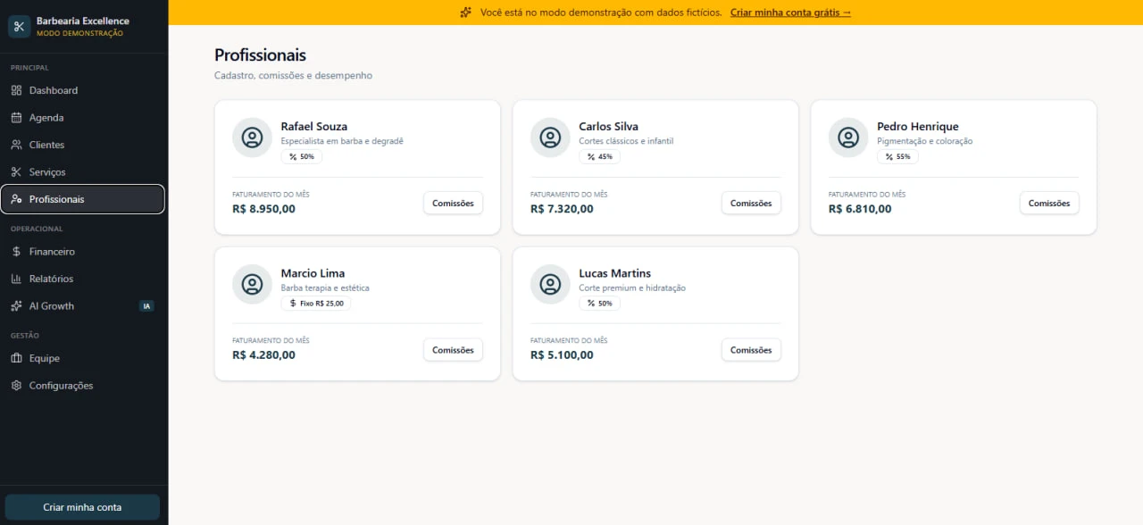Click Carlos Silva's avatar icon
This screenshot has width=1143, height=525.
tap(550, 137)
